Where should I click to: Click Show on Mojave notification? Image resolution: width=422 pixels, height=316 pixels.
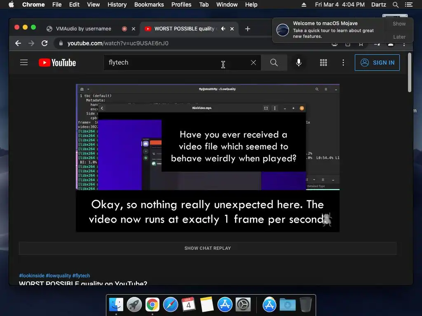coord(399,24)
